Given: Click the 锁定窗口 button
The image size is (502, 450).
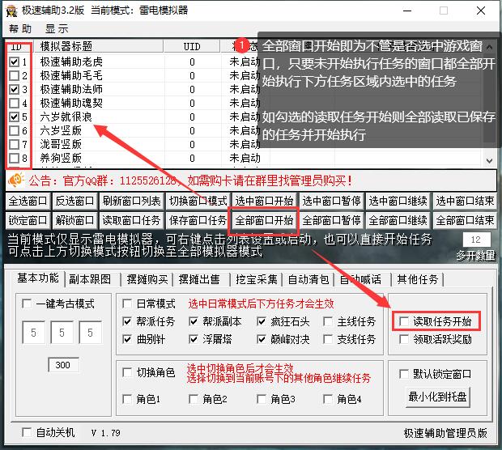Looking at the screenshot, I should 28,220.
